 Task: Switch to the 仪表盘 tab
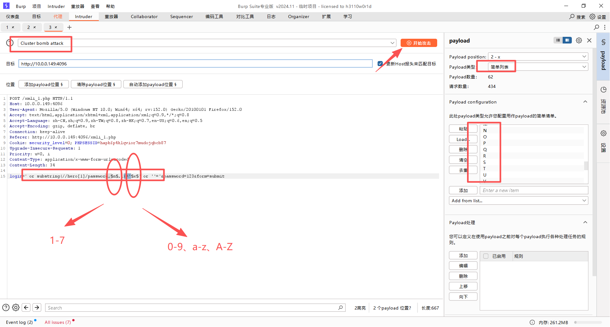pyautogui.click(x=13, y=17)
